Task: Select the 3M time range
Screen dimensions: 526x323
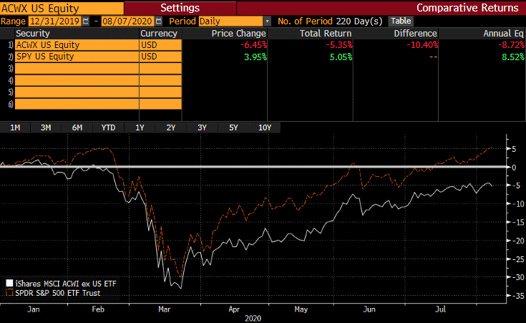Action: click(46, 127)
